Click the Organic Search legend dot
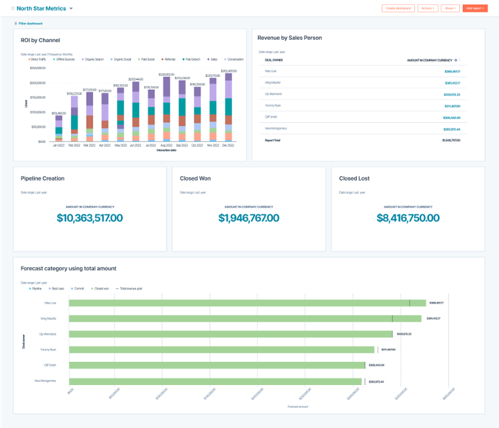The height and width of the screenshot is (428, 499). 82,59
